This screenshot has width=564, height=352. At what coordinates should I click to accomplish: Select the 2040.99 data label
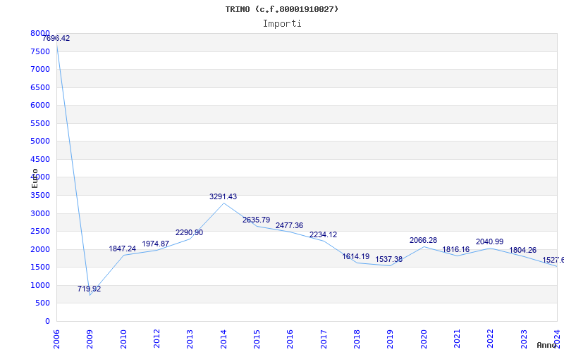(489, 241)
